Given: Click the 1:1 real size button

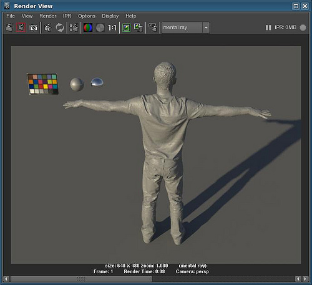Looking at the screenshot, I should (x=112, y=27).
